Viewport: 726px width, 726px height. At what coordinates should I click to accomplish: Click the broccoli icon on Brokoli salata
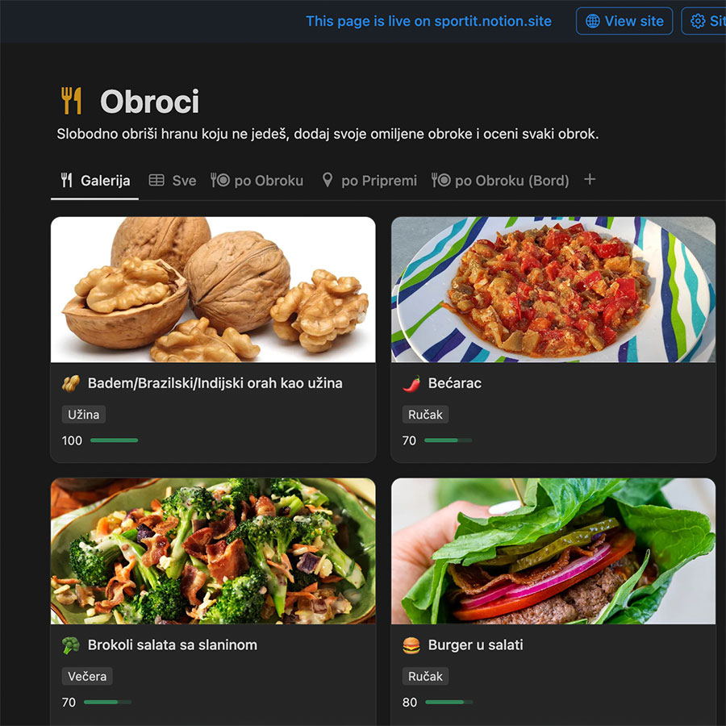70,645
